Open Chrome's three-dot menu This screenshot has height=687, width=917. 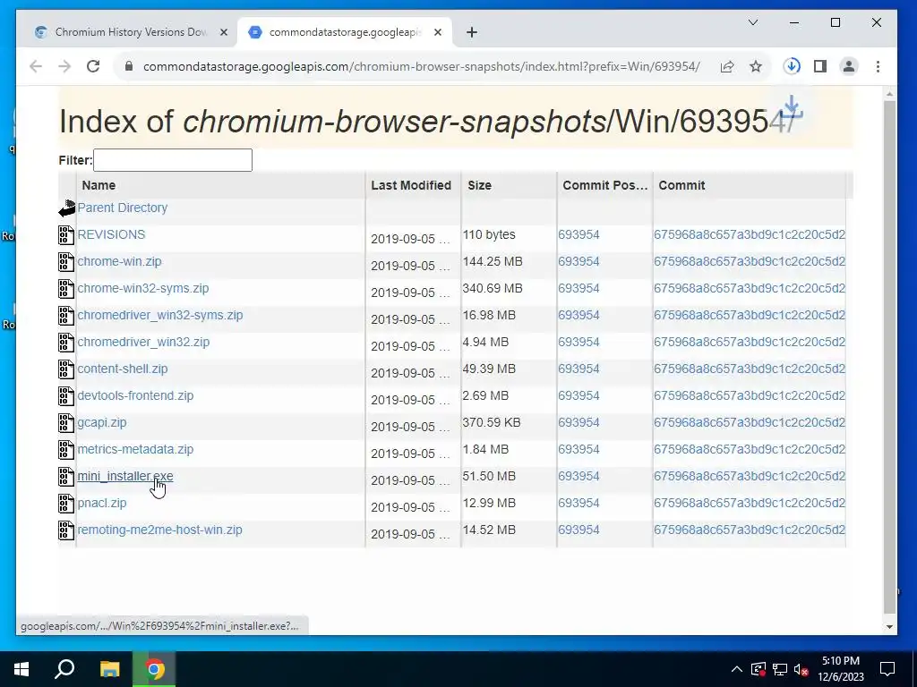(878, 66)
